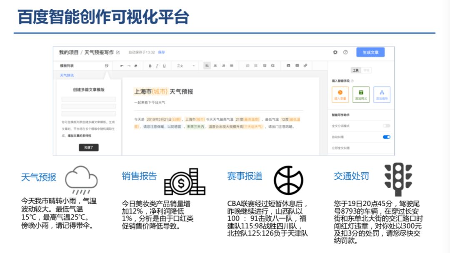Toggle underline formatting
Viewport: 450px width, 253px height.
coord(164,66)
